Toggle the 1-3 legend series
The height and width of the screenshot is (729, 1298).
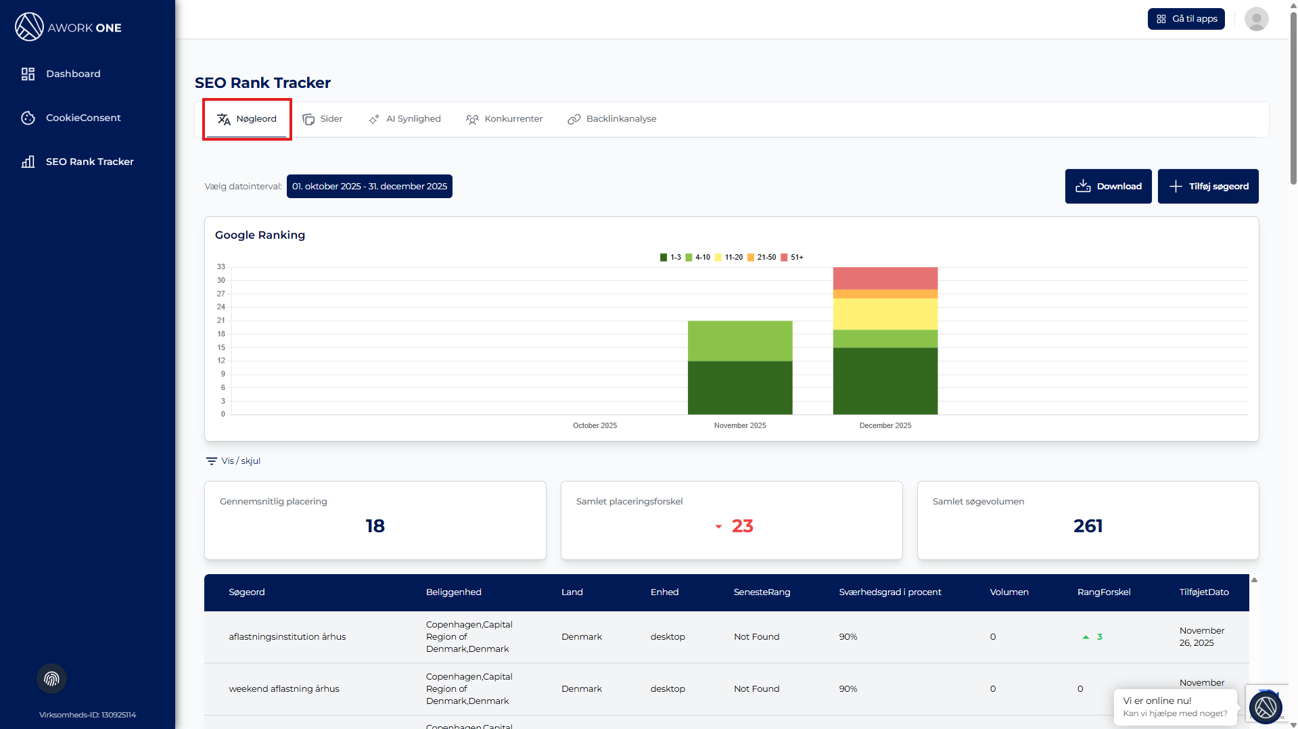coord(670,258)
